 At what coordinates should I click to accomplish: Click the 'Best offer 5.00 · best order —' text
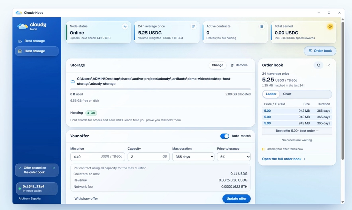click(x=297, y=131)
